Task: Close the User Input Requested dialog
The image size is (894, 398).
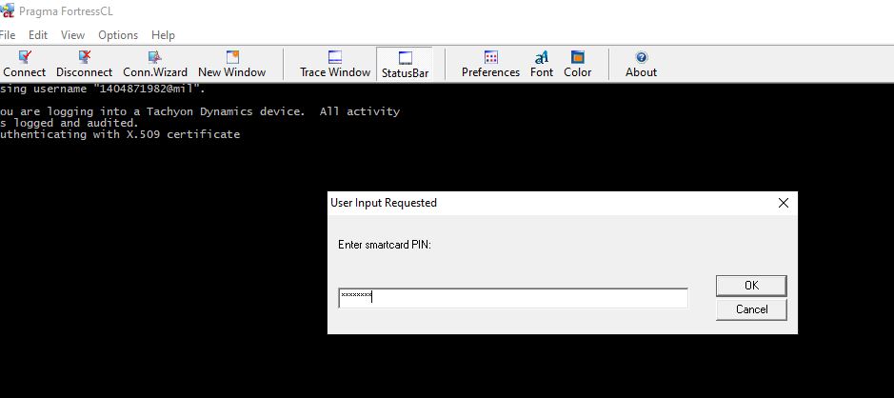Action: click(784, 203)
